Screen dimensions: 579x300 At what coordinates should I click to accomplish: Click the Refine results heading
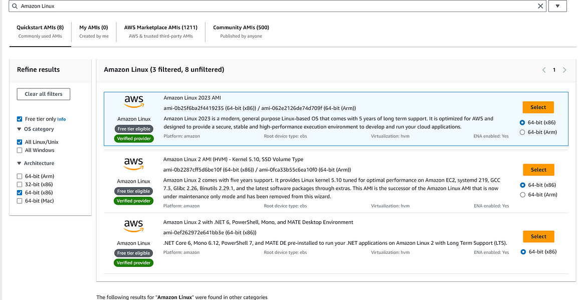[39, 69]
